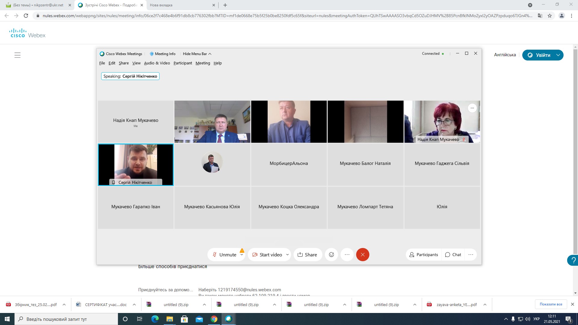Expand options for Збірник_тез pdf download
Screen dimensions: 578x325
pyautogui.click(x=64, y=305)
